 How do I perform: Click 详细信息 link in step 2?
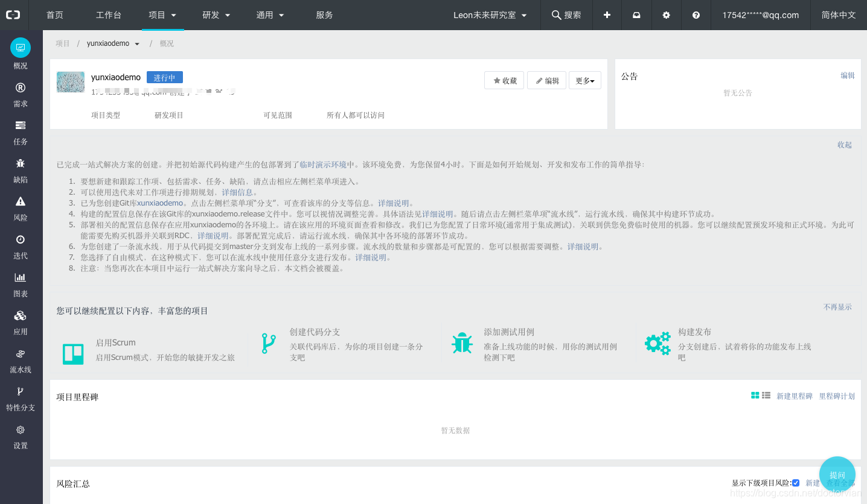point(237,192)
